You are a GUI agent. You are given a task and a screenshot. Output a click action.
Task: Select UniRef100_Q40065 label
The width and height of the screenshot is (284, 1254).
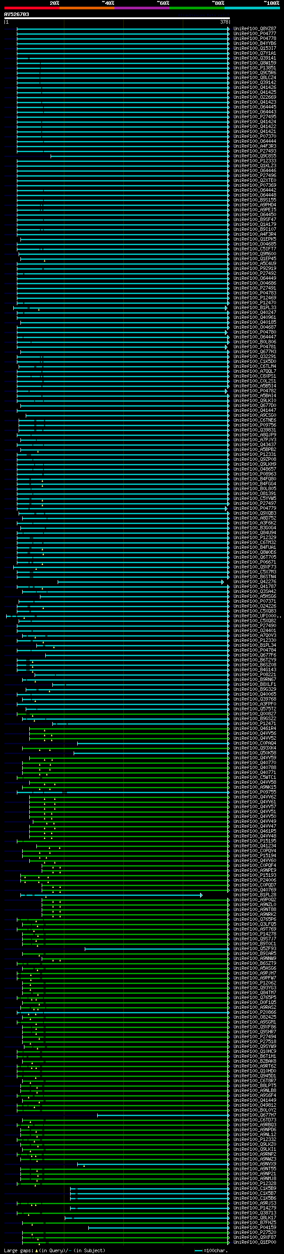254,695
